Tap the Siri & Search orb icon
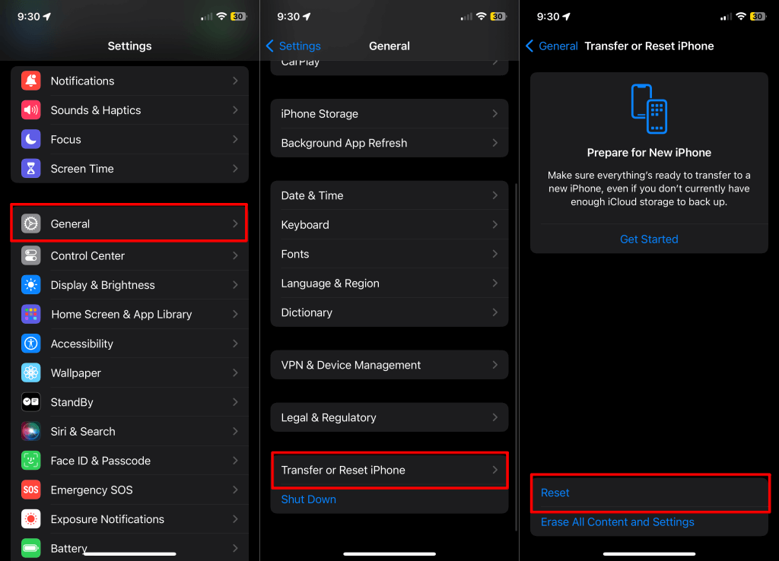 pyautogui.click(x=30, y=432)
